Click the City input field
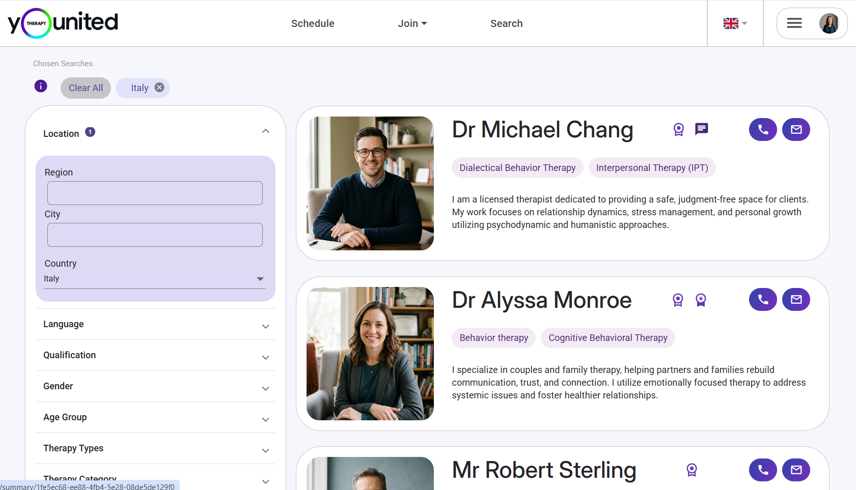 (155, 235)
